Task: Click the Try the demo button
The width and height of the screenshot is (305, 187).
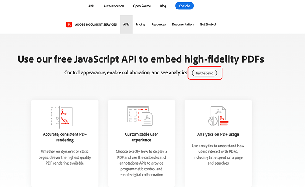Action: (x=205, y=73)
